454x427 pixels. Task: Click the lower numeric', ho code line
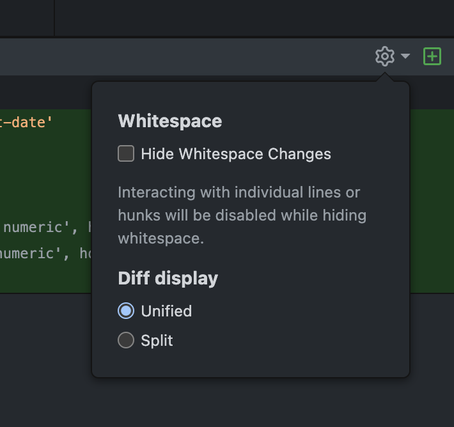coord(46,254)
